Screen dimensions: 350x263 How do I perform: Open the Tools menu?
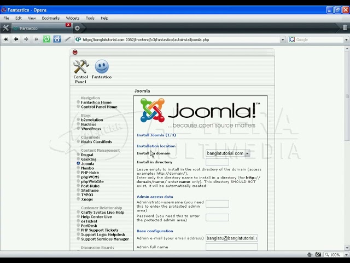[90, 18]
